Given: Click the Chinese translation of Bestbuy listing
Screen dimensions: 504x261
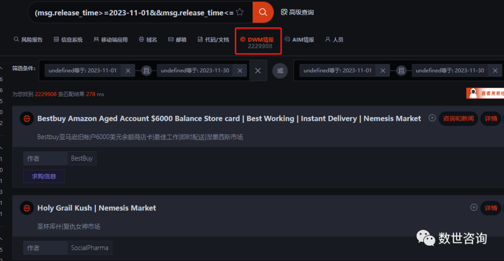Looking at the screenshot, I should [x=140, y=137].
